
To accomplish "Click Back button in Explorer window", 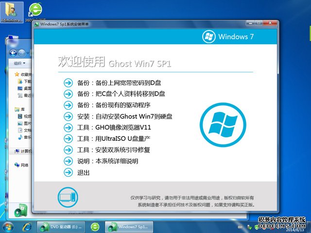I will click(13, 53).
